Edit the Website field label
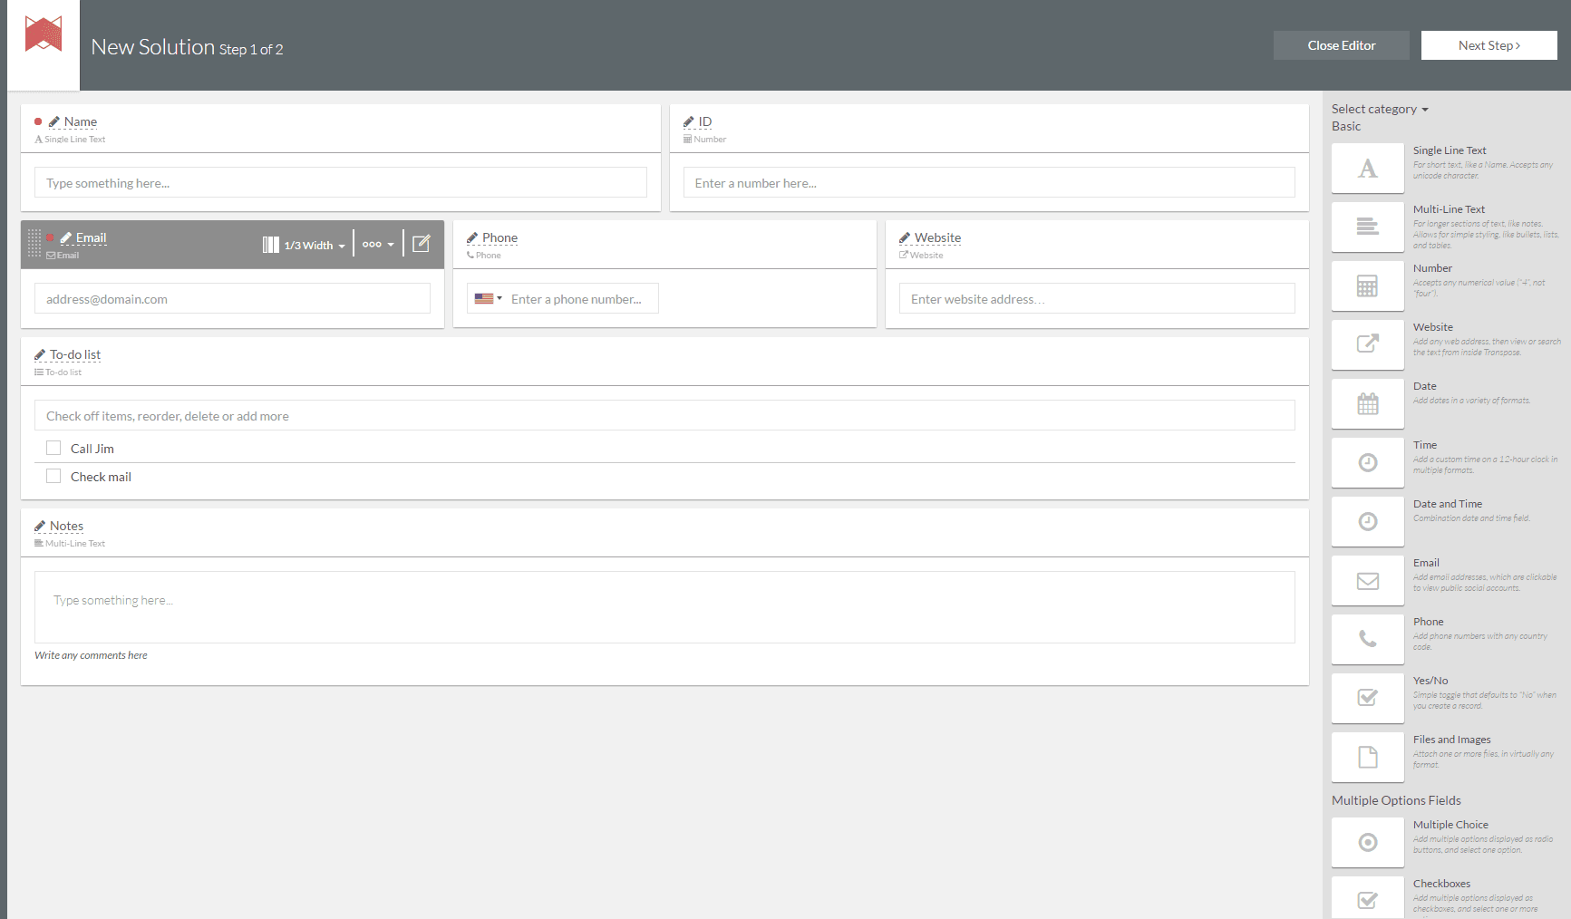 (938, 237)
